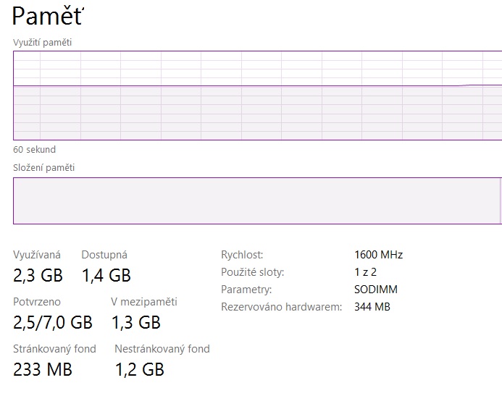Click the Stránkovaný fond 233 MB value
502x409 pixels.
click(x=43, y=370)
